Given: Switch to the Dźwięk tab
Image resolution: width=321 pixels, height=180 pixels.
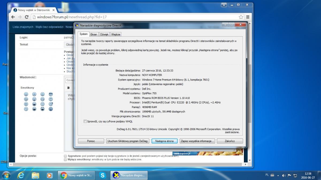Looking at the screenshot, I should pos(104,34).
